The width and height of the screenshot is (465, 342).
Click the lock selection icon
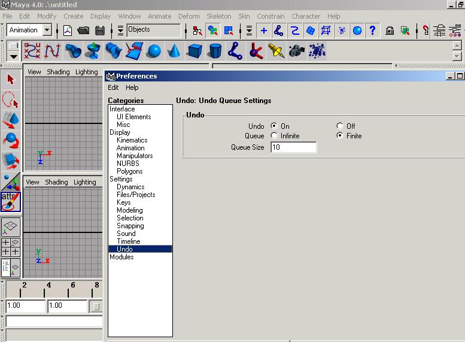[390, 31]
